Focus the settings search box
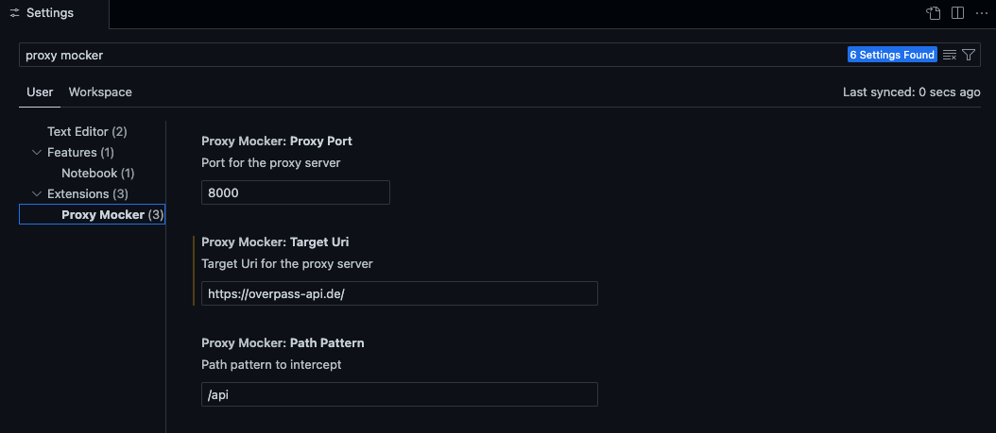This screenshot has width=996, height=433. coord(425,55)
